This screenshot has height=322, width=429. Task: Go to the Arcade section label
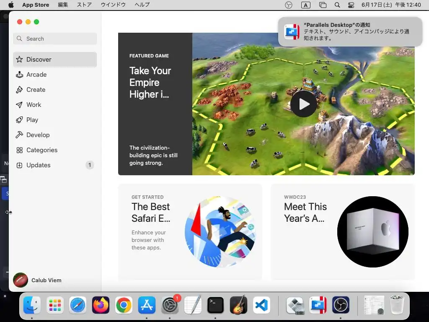[36, 75]
